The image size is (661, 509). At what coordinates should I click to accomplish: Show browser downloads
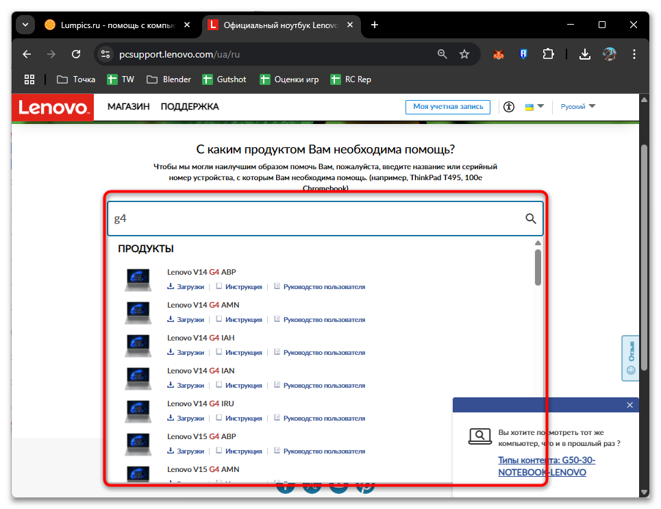[585, 54]
